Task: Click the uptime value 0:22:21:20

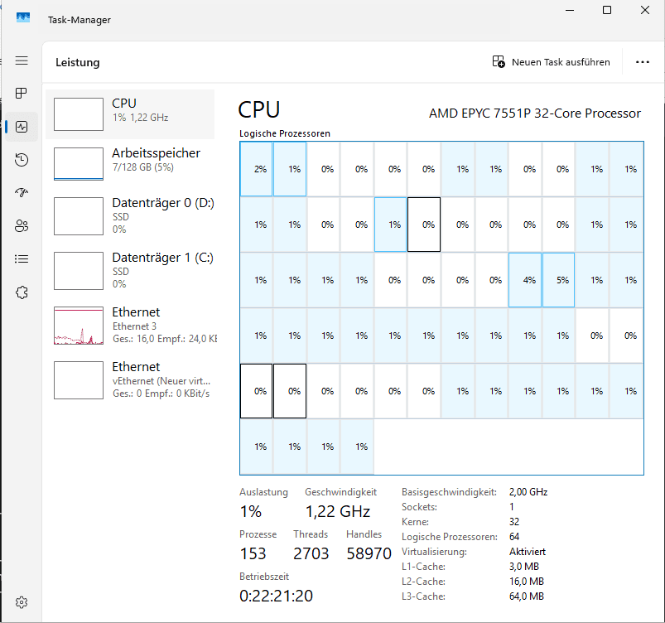Action: point(276,596)
